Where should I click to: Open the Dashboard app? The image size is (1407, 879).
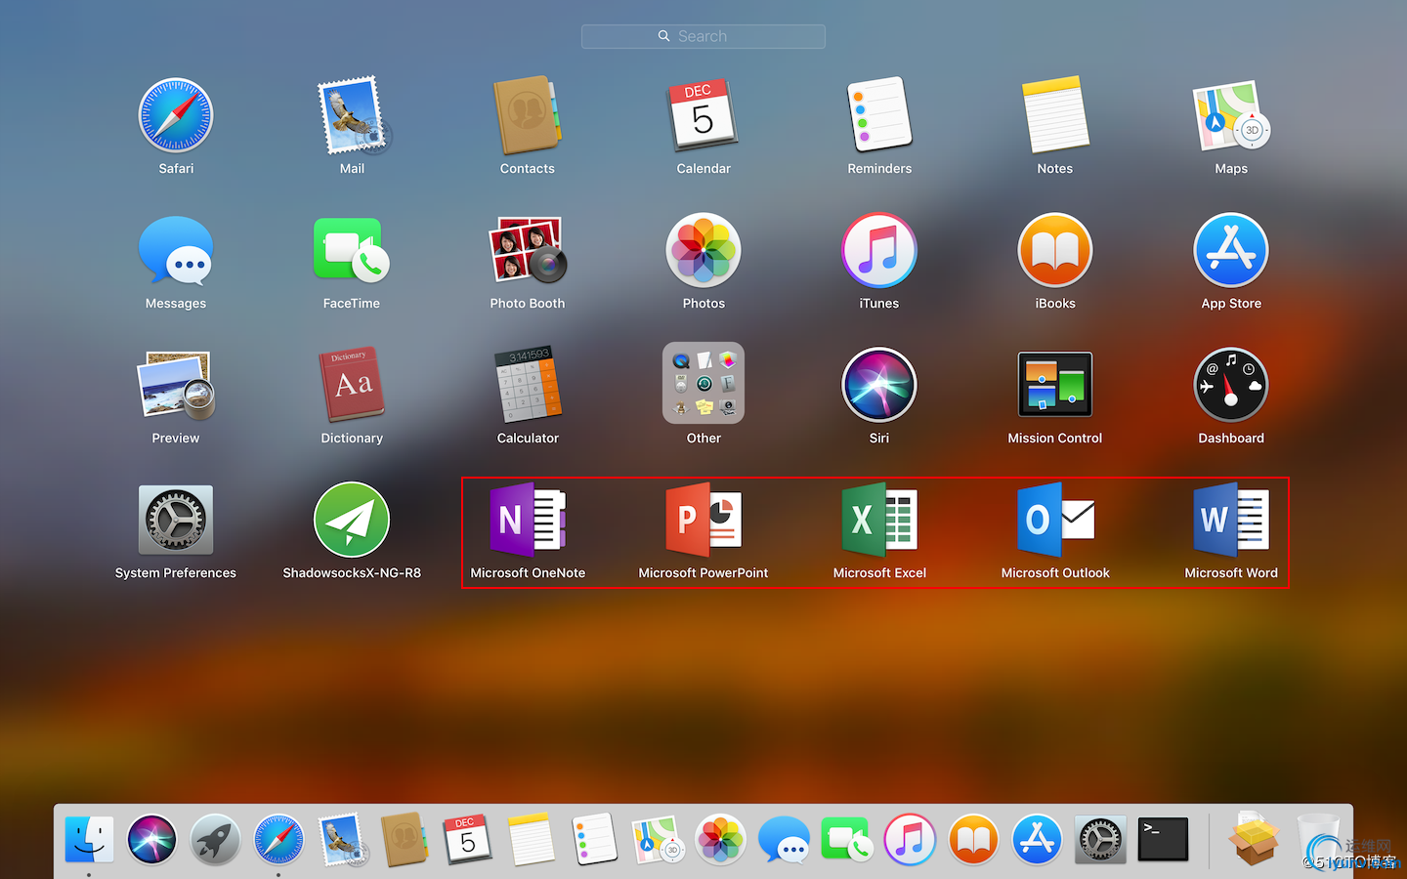(1231, 386)
